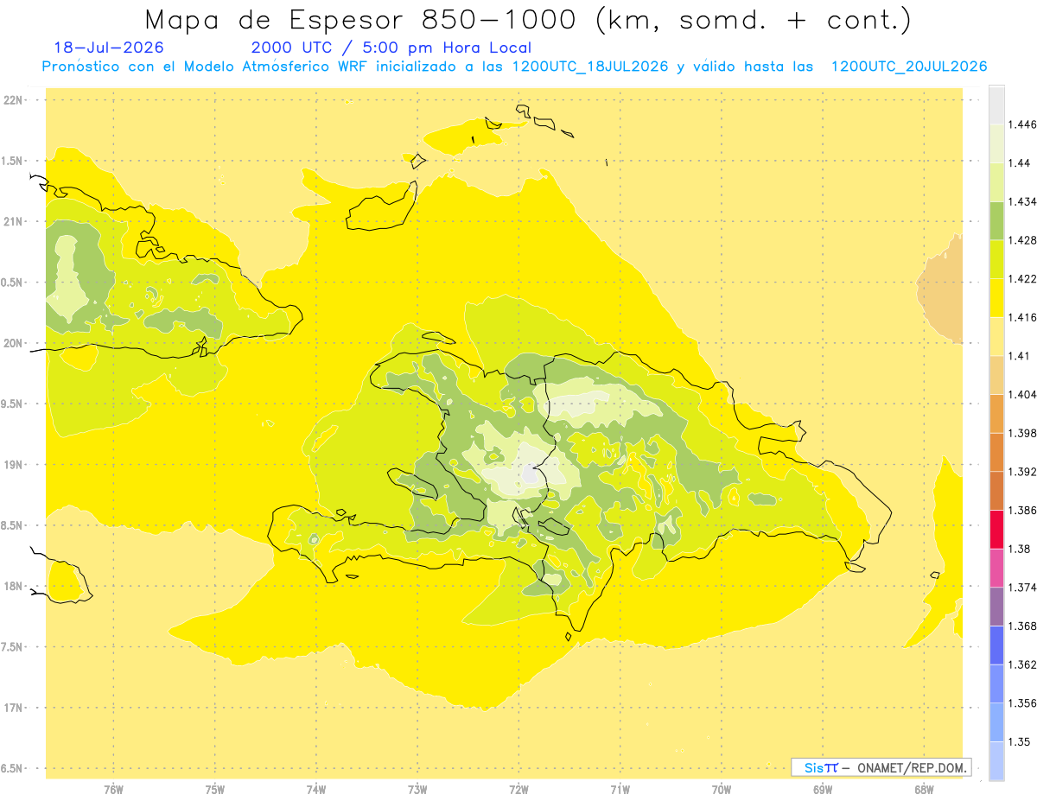Viewport: 1037px width, 801px height.
Task: Click the longitude axis label '74W'
Action: (316, 790)
